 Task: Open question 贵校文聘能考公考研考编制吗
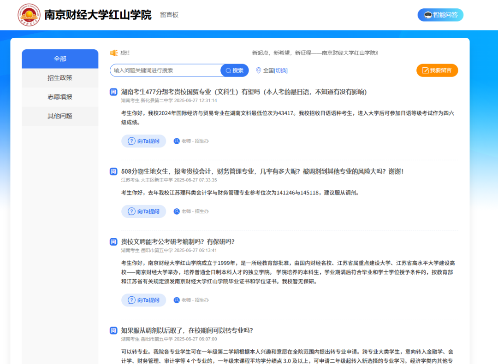point(178,242)
